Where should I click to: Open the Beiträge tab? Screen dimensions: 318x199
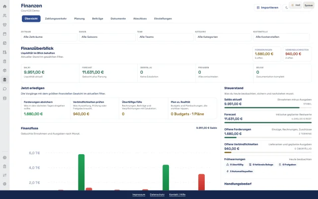pyautogui.click(x=97, y=18)
